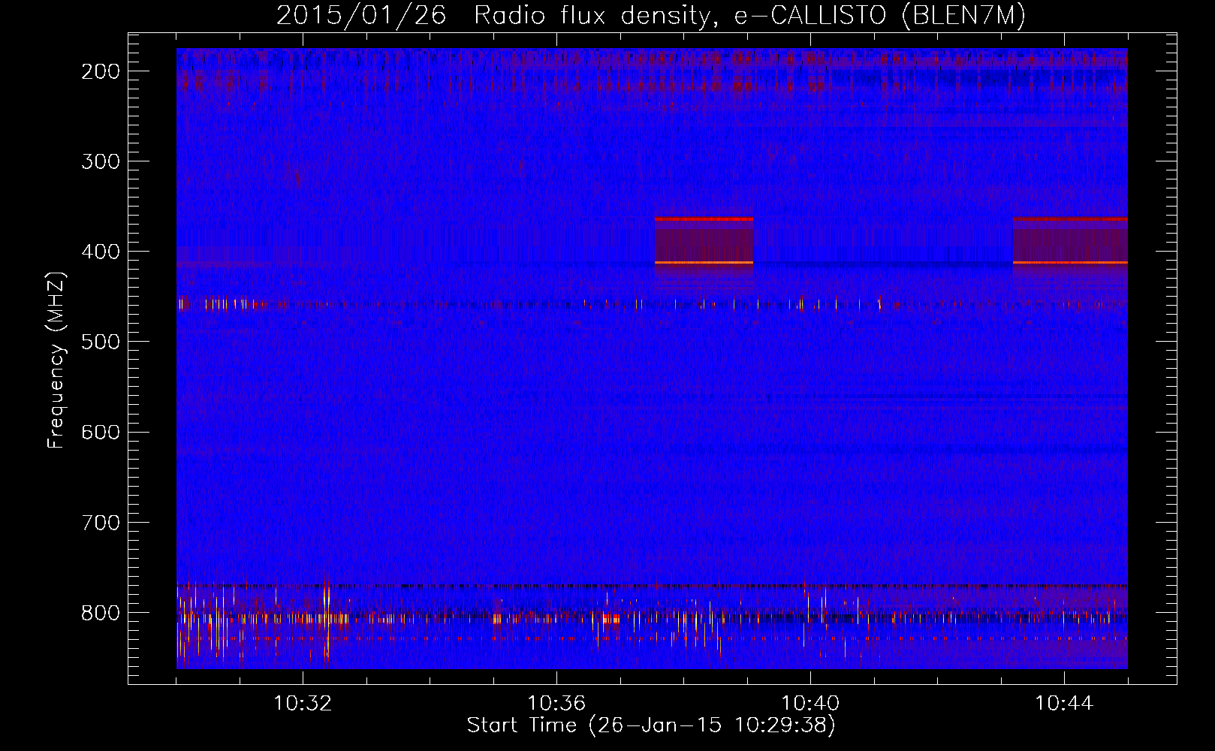The image size is (1215, 751).
Task: Click the 10:32 time tick label
Action: pyautogui.click(x=303, y=704)
